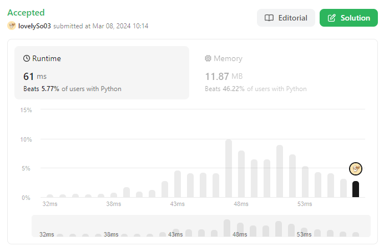389x251 pixels.
Task: Open lovelySo03 user profile link
Action: pyautogui.click(x=34, y=26)
